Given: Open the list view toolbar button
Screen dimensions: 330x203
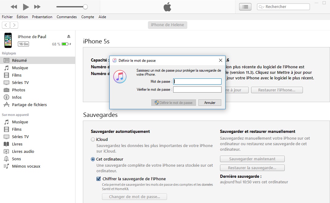Looking at the screenshot, I should 245,7.
